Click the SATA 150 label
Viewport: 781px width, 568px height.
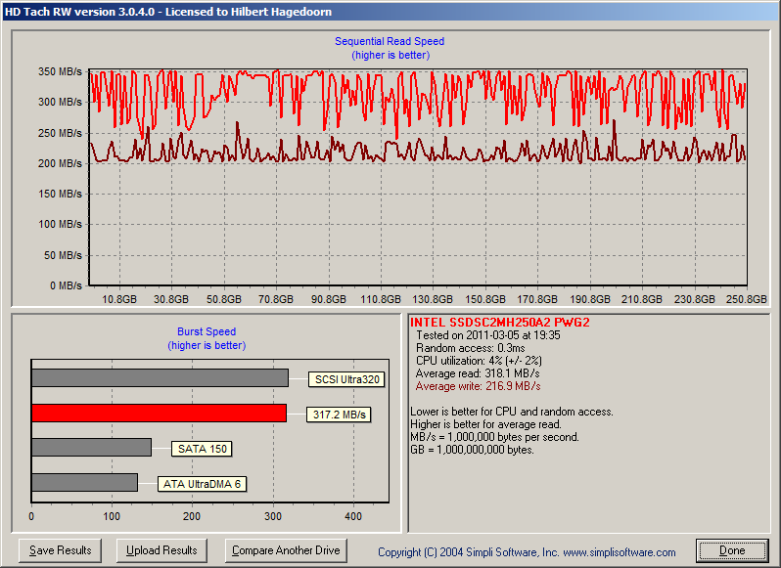coord(201,450)
